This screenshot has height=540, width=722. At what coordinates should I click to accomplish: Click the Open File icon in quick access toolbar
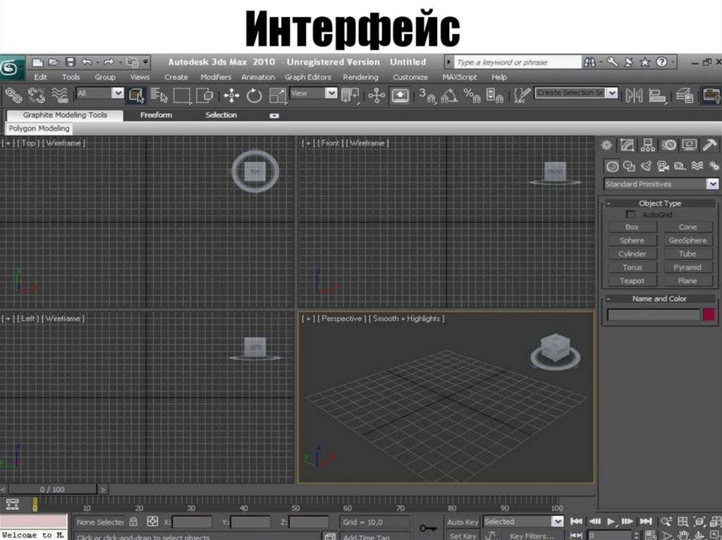point(54,62)
